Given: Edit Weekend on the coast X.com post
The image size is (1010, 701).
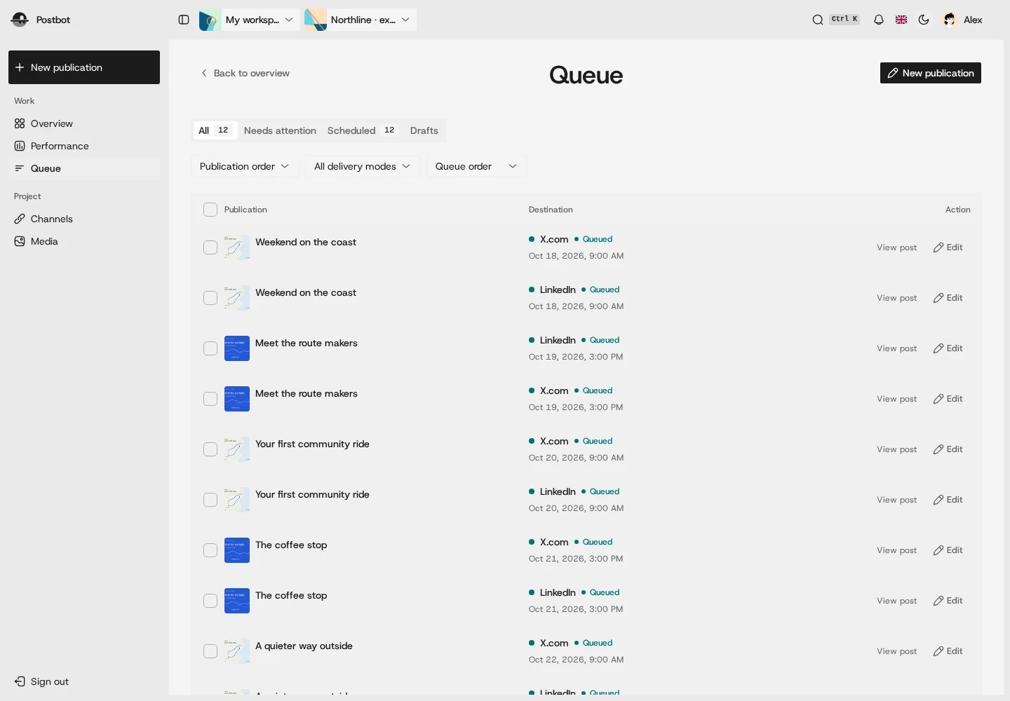Looking at the screenshot, I should coord(948,247).
